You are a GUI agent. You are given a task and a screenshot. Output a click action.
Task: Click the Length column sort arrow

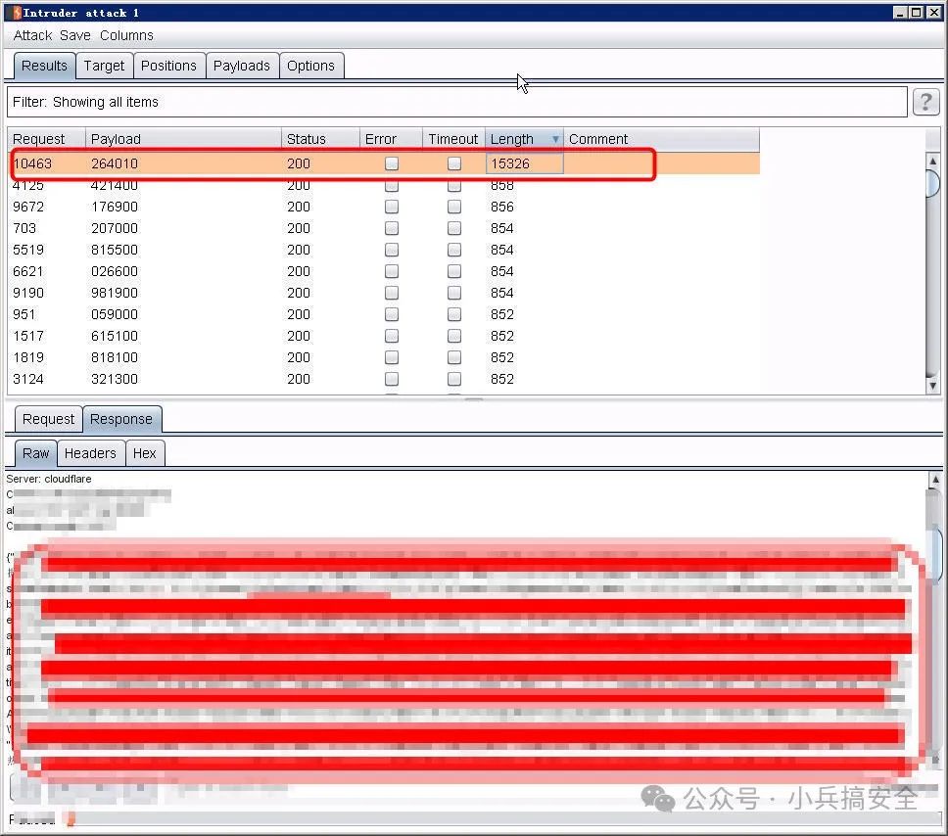coord(555,139)
